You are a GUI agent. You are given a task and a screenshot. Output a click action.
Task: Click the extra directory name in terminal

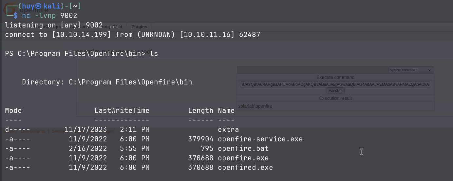tap(228, 130)
